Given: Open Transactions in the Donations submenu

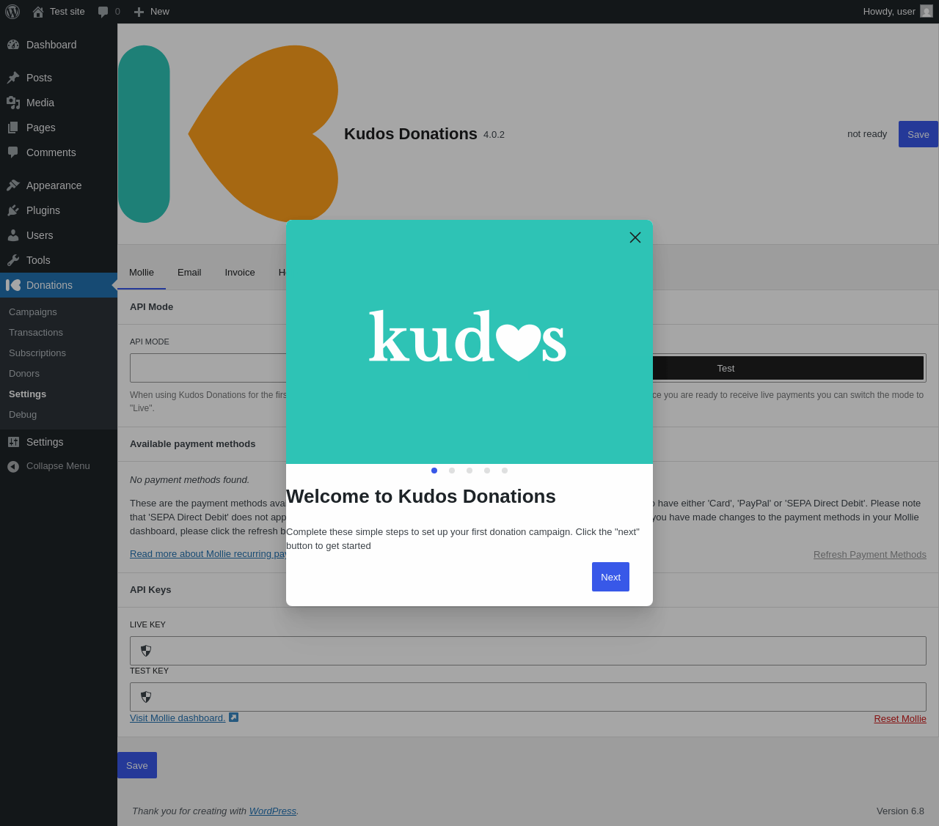Looking at the screenshot, I should click(36, 333).
